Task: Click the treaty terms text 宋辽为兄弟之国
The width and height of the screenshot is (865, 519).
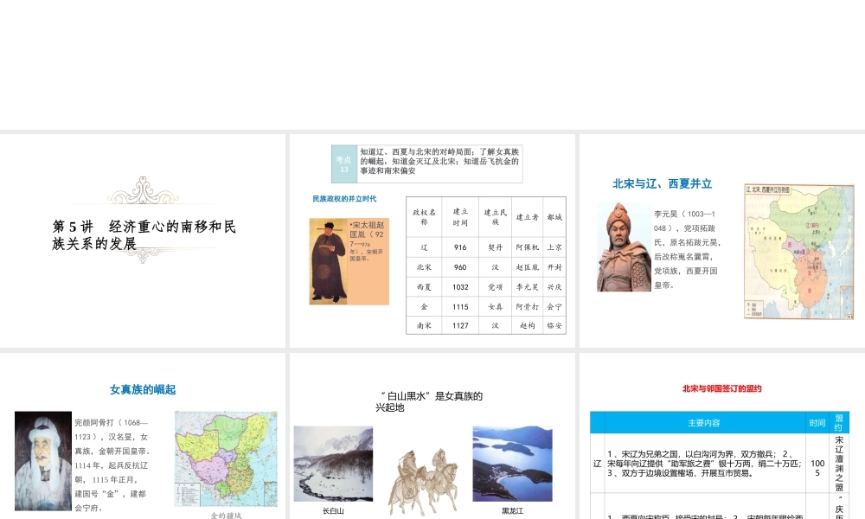Action: (x=704, y=464)
